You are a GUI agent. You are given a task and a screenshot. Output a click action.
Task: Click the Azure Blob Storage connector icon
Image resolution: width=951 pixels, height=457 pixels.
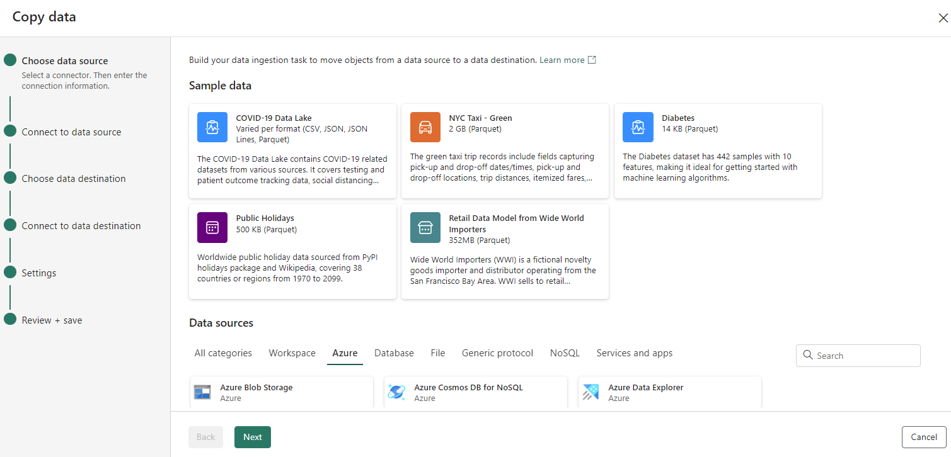click(x=202, y=392)
